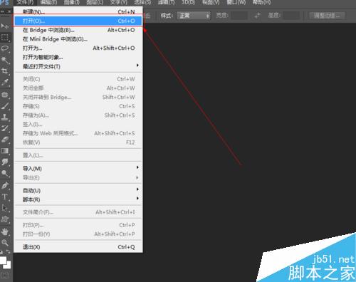Toggle Quick Mask mode icon
This screenshot has height=282, width=356.
tap(5, 276)
